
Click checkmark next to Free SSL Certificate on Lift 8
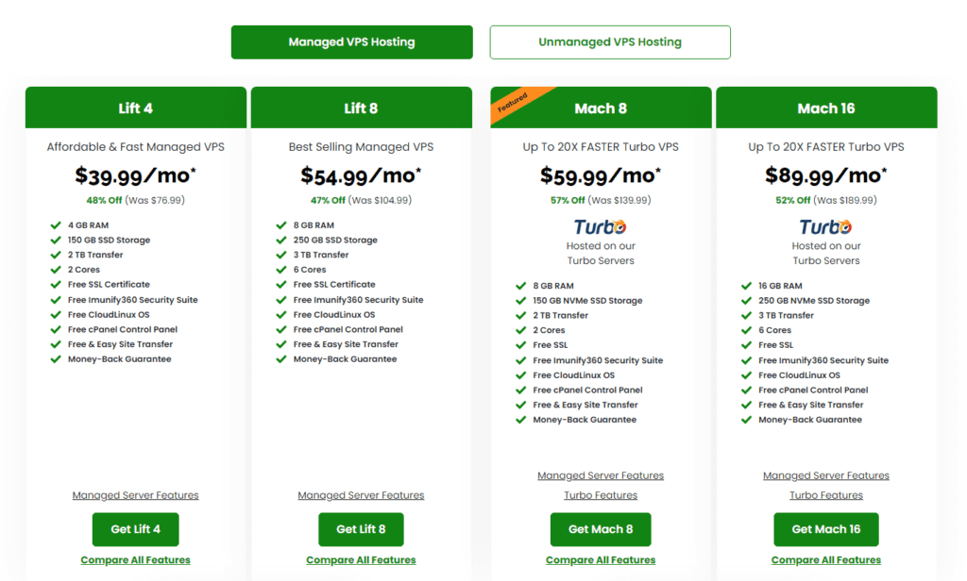tap(280, 284)
